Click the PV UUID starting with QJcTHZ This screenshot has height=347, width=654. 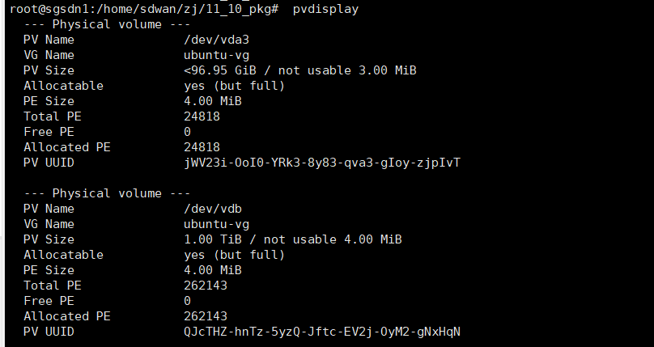pyautogui.click(x=322, y=332)
